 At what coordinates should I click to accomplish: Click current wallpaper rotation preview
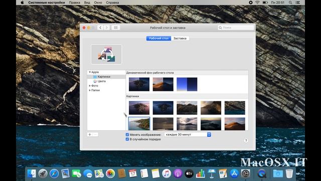(x=106, y=54)
